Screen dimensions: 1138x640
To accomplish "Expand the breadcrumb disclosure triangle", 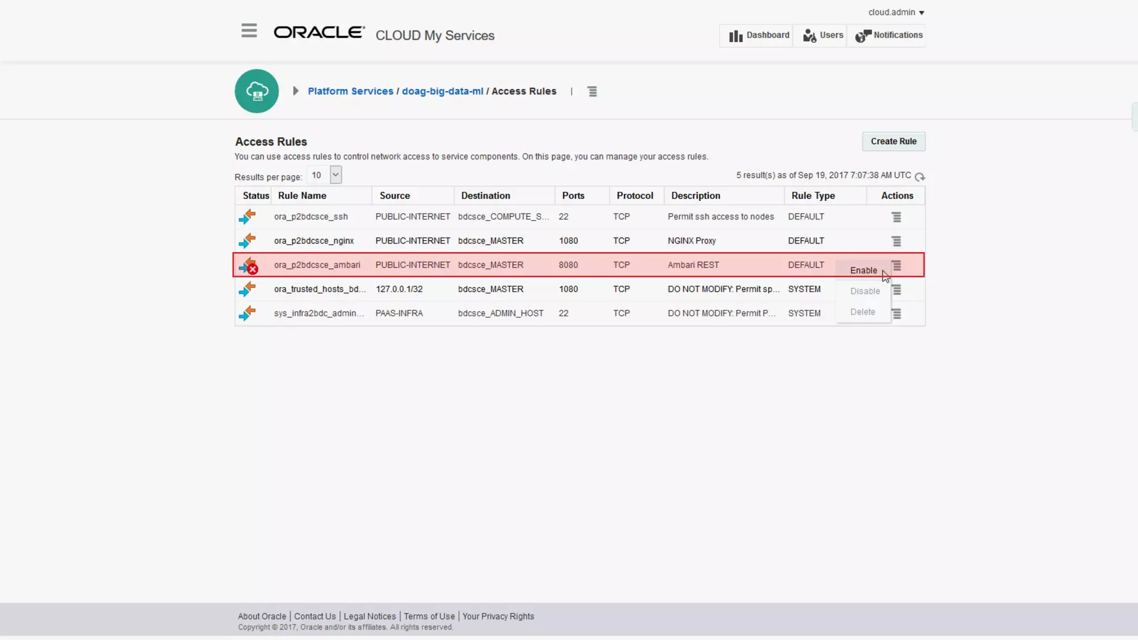I will 296,91.
